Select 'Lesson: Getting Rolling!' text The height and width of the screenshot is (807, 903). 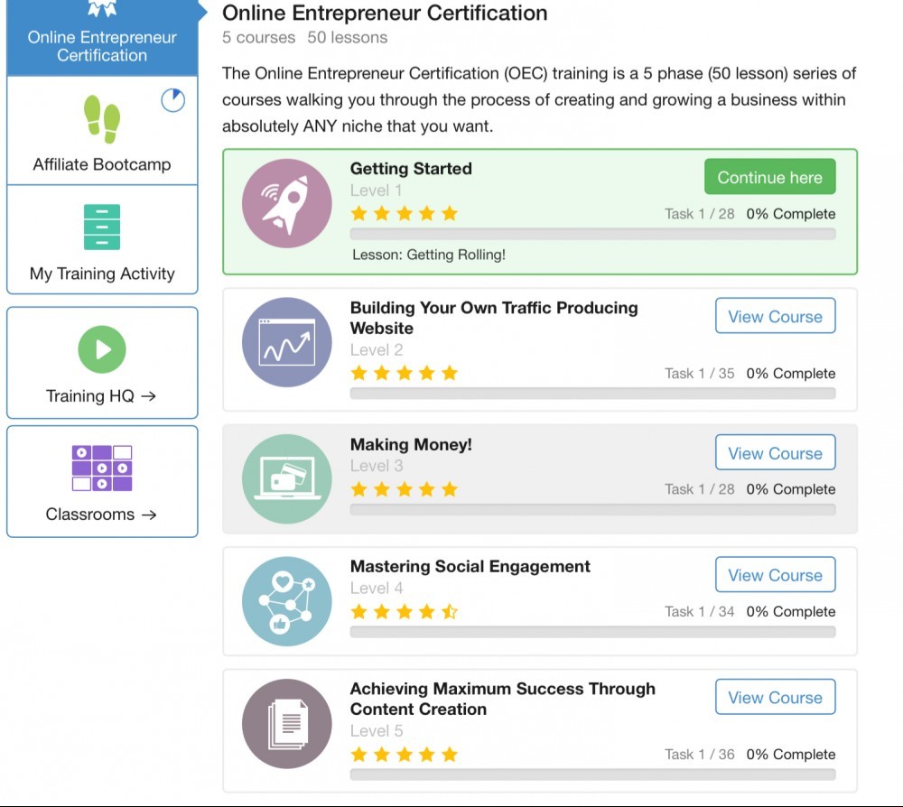(x=429, y=255)
